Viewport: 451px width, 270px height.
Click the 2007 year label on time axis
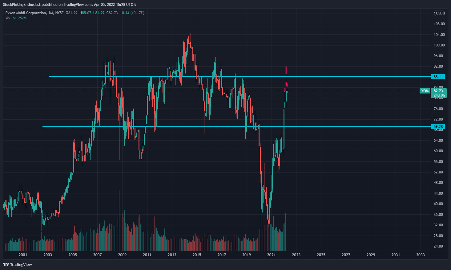pyautogui.click(x=98, y=255)
